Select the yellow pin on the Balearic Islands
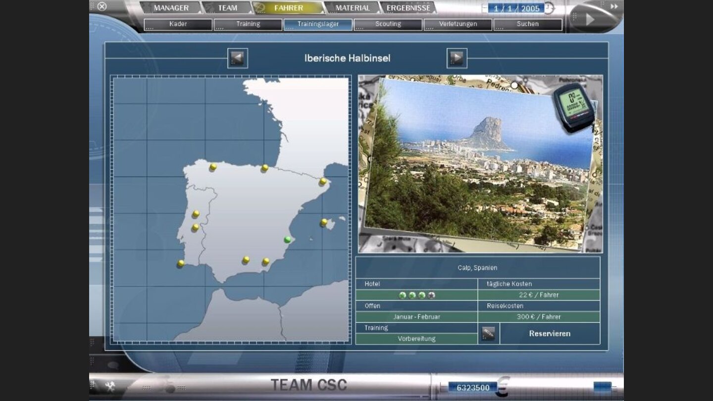Image resolution: width=713 pixels, height=401 pixels. tap(323, 222)
